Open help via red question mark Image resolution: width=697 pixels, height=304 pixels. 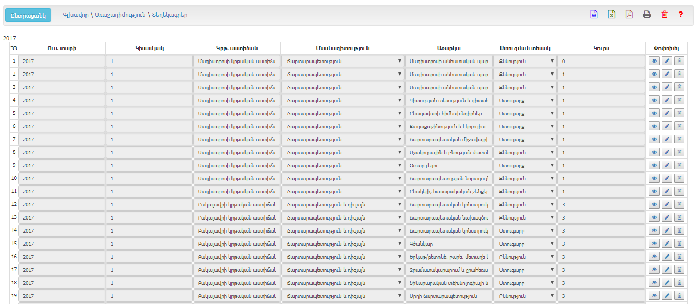point(681,15)
